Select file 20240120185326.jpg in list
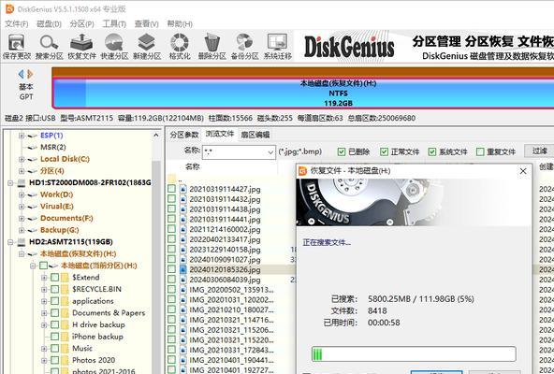This screenshot has width=554, height=374. 225,269
